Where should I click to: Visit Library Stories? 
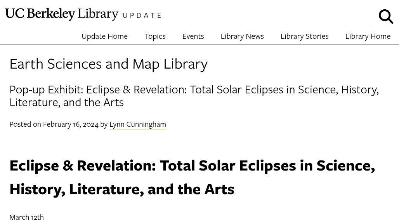304,36
